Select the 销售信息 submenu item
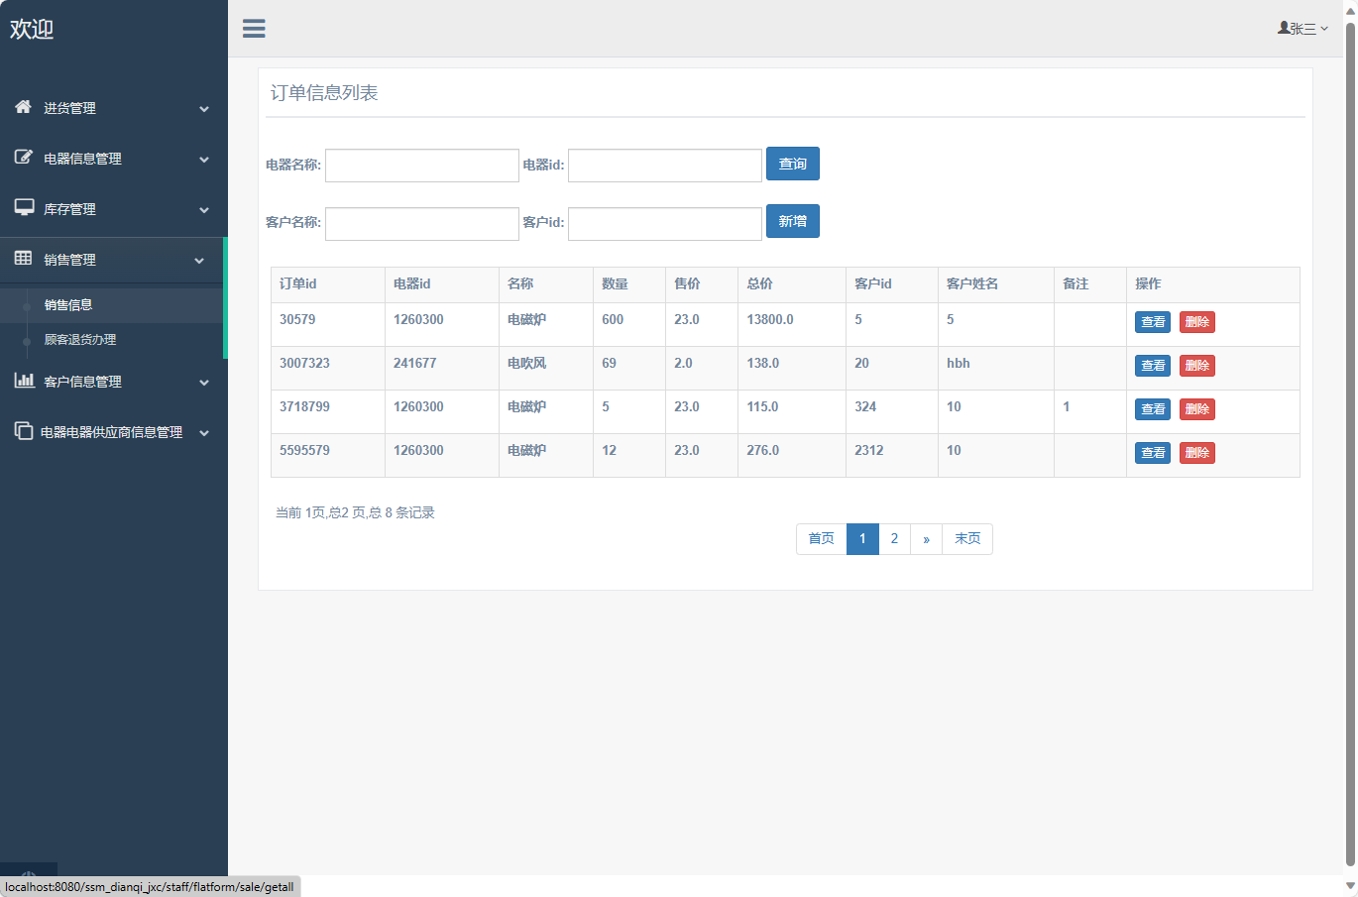This screenshot has width=1358, height=897. (x=68, y=305)
